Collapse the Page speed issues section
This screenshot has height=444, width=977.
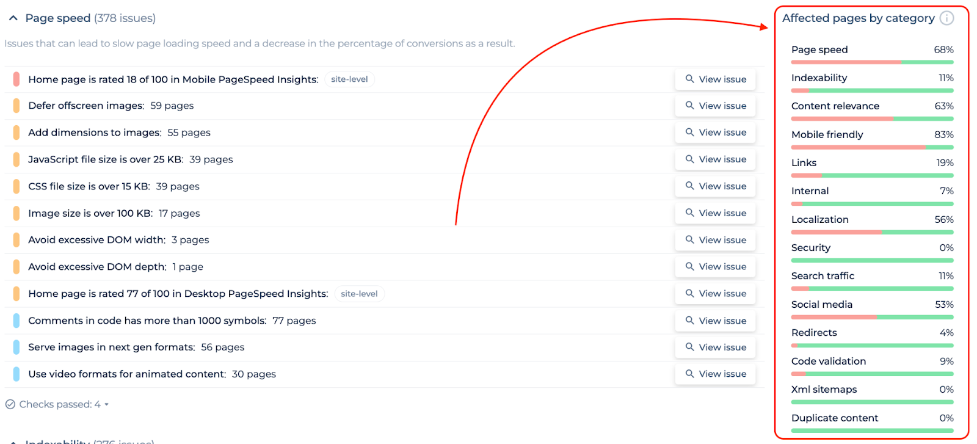pos(13,18)
